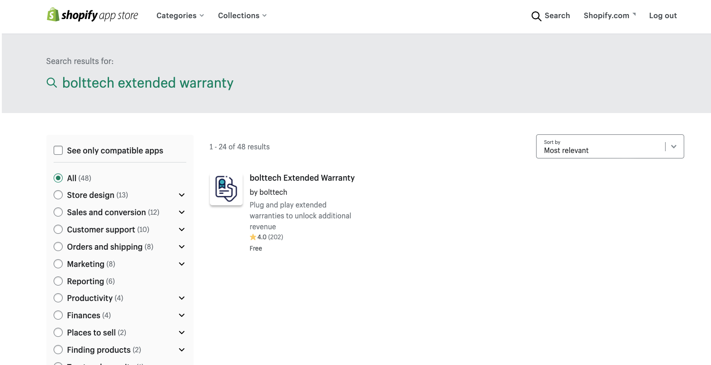Open the bolttech Extended Warranty title link
The width and height of the screenshot is (711, 365).
pos(302,178)
